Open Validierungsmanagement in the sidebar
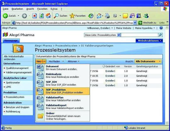170x131 pixels. coord(19,72)
